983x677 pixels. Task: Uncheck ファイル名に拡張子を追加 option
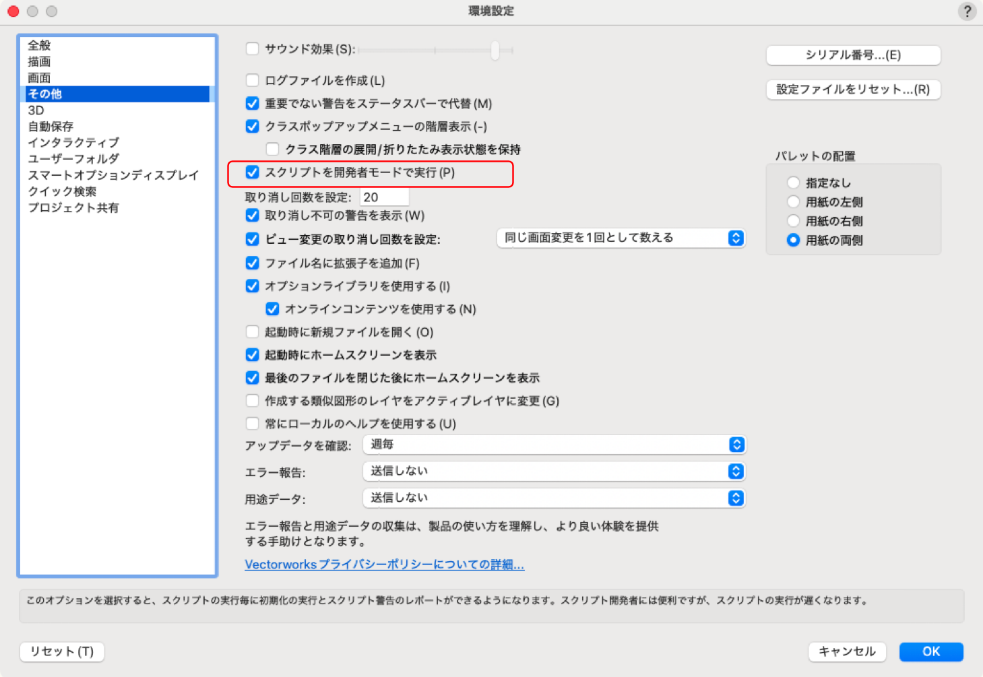253,263
